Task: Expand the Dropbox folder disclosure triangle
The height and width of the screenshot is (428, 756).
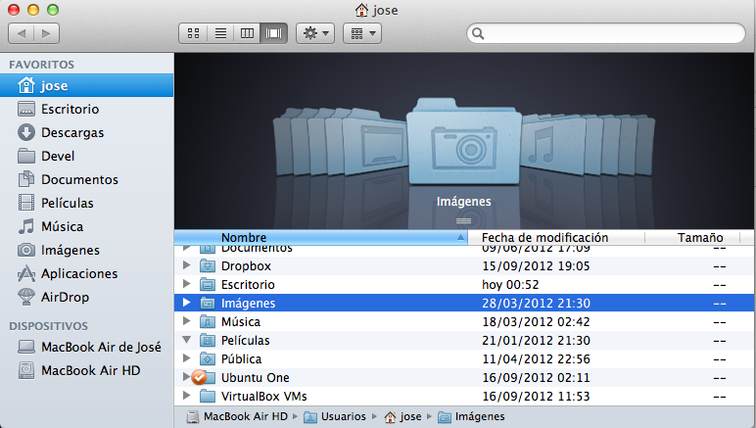Action: pos(187,265)
